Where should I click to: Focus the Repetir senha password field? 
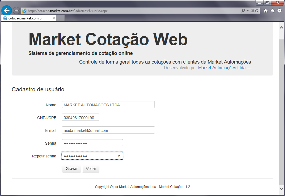(92, 156)
